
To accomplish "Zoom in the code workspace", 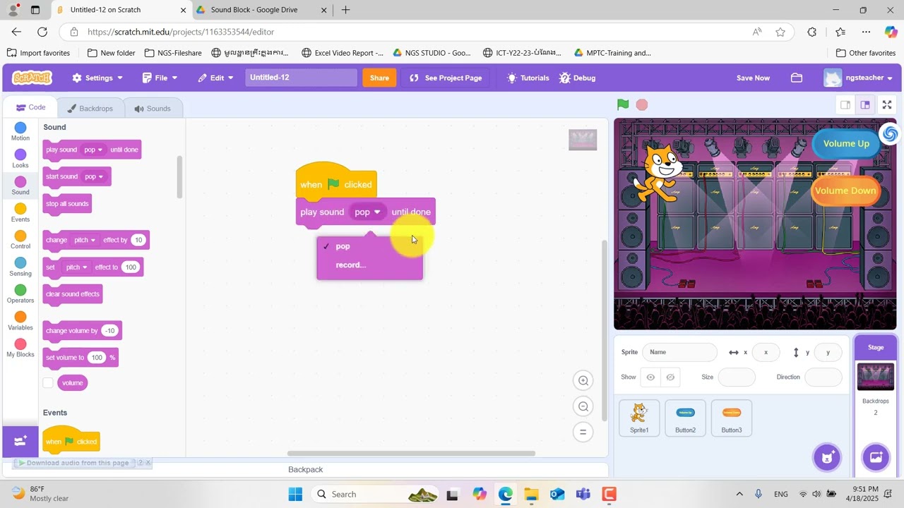I will tap(583, 380).
